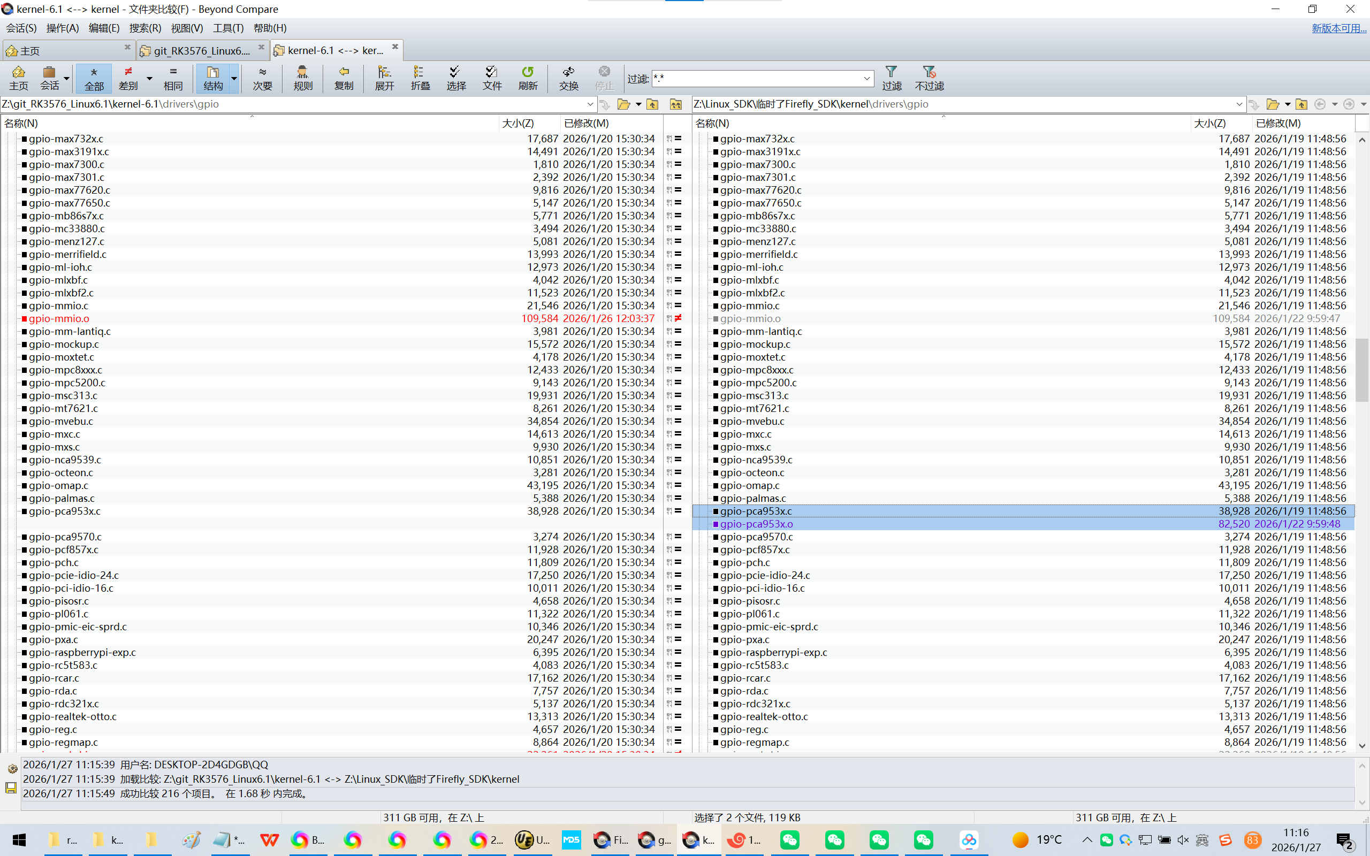This screenshot has width=1370, height=856.
Task: Open WeChat from the Windows taskbar
Action: (x=789, y=839)
